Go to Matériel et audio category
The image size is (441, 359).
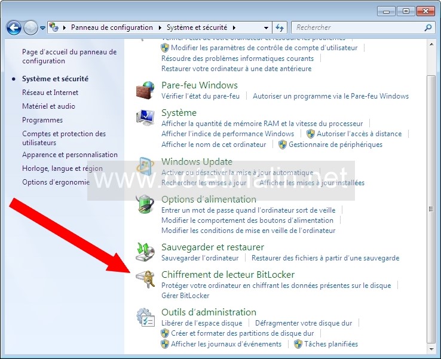(x=48, y=106)
